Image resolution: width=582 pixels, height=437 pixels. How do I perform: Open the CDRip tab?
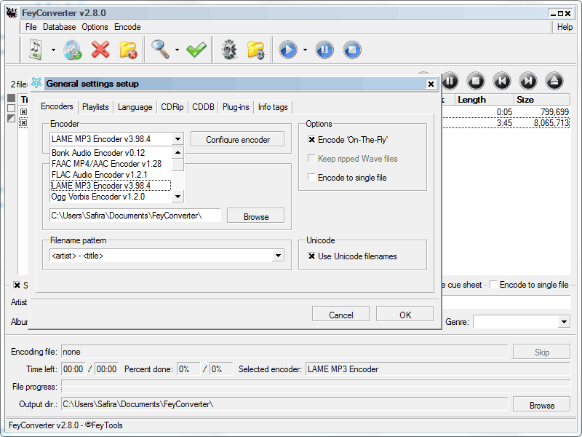[172, 107]
